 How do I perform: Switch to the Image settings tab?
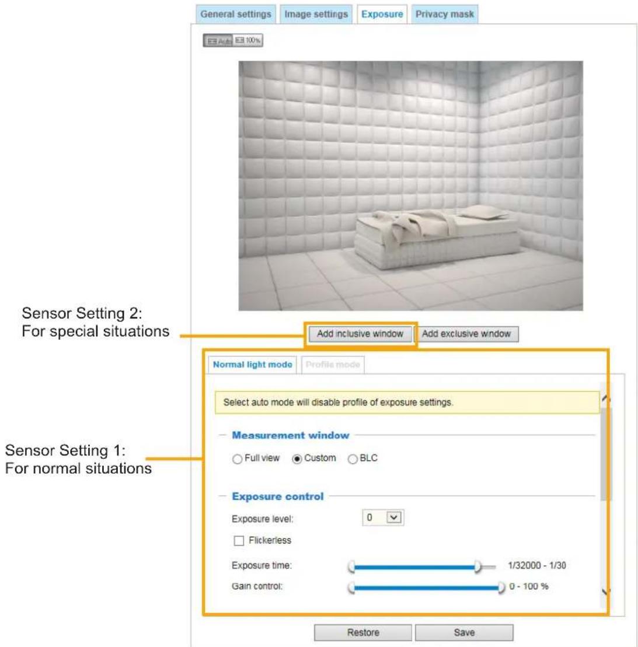tap(316, 15)
